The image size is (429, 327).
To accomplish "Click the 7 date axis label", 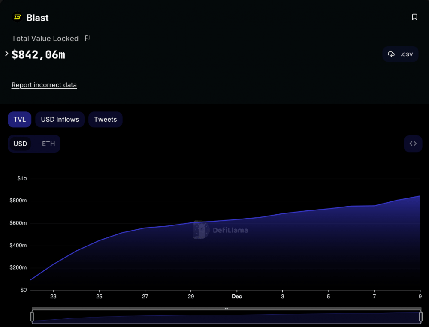I will pos(374,297).
